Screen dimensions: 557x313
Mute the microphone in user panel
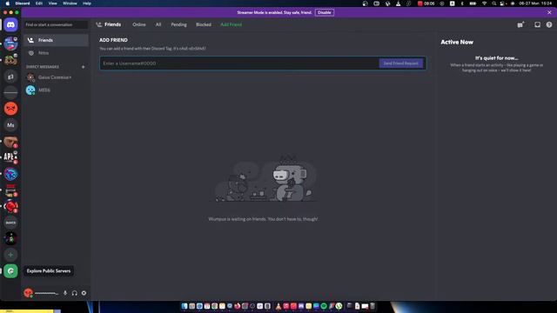pyautogui.click(x=65, y=293)
